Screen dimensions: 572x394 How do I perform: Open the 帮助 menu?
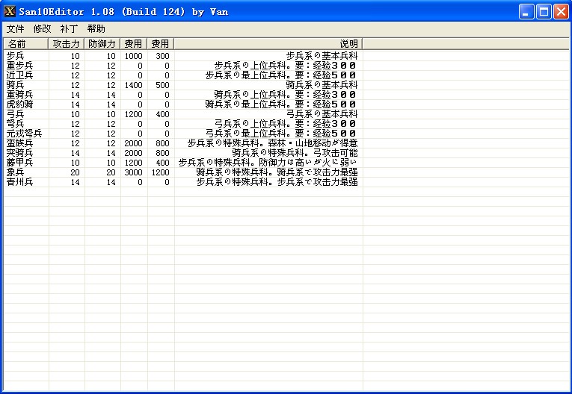tap(96, 28)
